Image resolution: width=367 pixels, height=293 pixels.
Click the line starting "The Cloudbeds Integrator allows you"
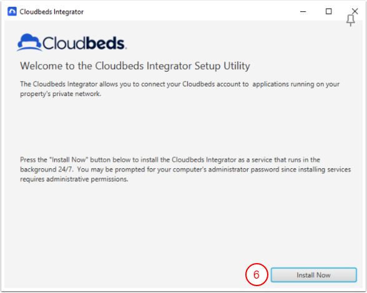[180, 84]
